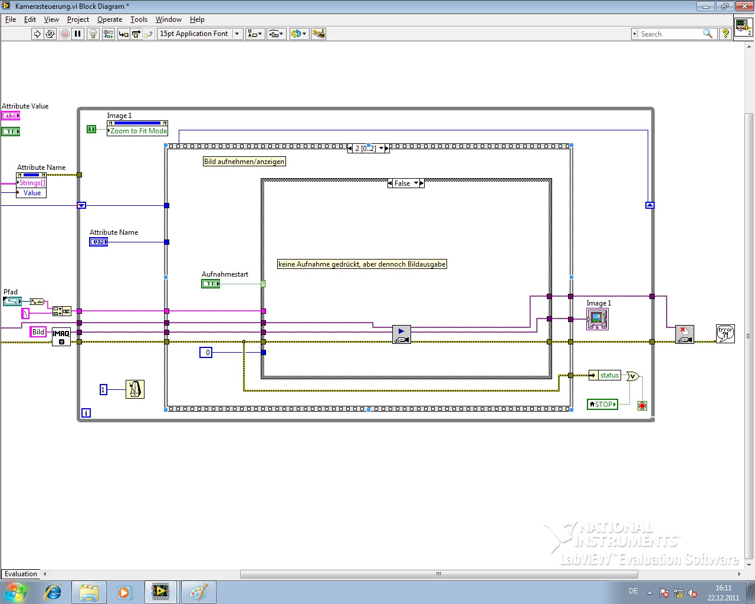
Task: Open the File menu
Action: pos(11,19)
